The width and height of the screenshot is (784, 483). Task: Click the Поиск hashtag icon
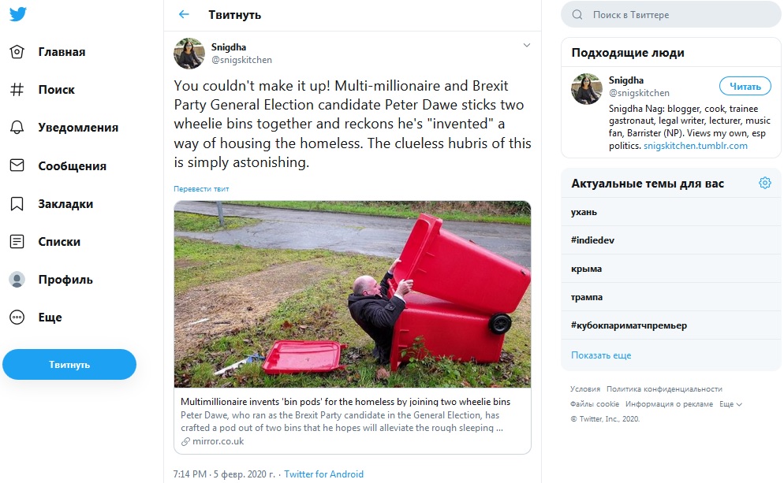pos(17,90)
